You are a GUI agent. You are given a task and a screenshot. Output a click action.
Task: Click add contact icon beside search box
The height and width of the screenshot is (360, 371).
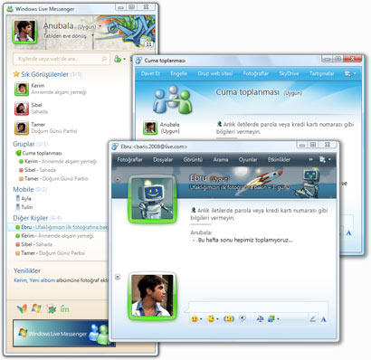pyautogui.click(x=118, y=59)
